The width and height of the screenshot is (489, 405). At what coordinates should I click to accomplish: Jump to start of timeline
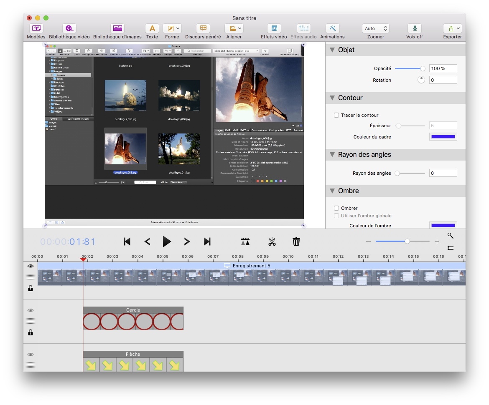click(127, 241)
